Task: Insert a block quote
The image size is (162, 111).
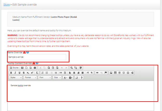Action: pos(61,73)
